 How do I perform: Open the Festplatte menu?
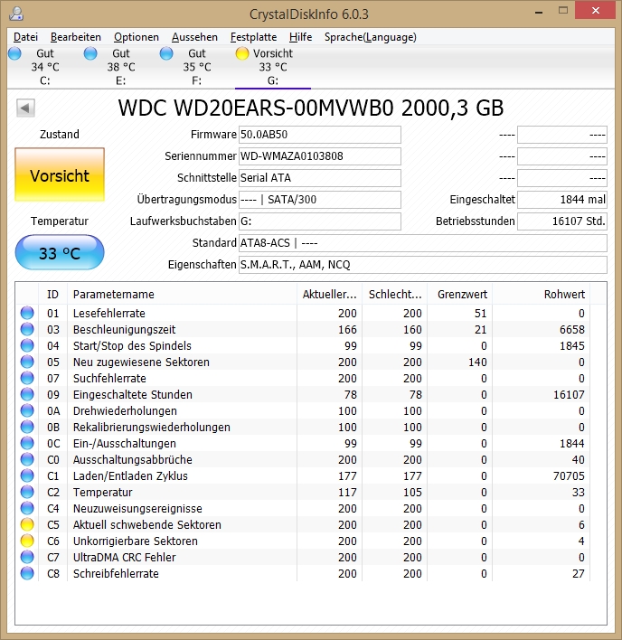click(x=253, y=37)
